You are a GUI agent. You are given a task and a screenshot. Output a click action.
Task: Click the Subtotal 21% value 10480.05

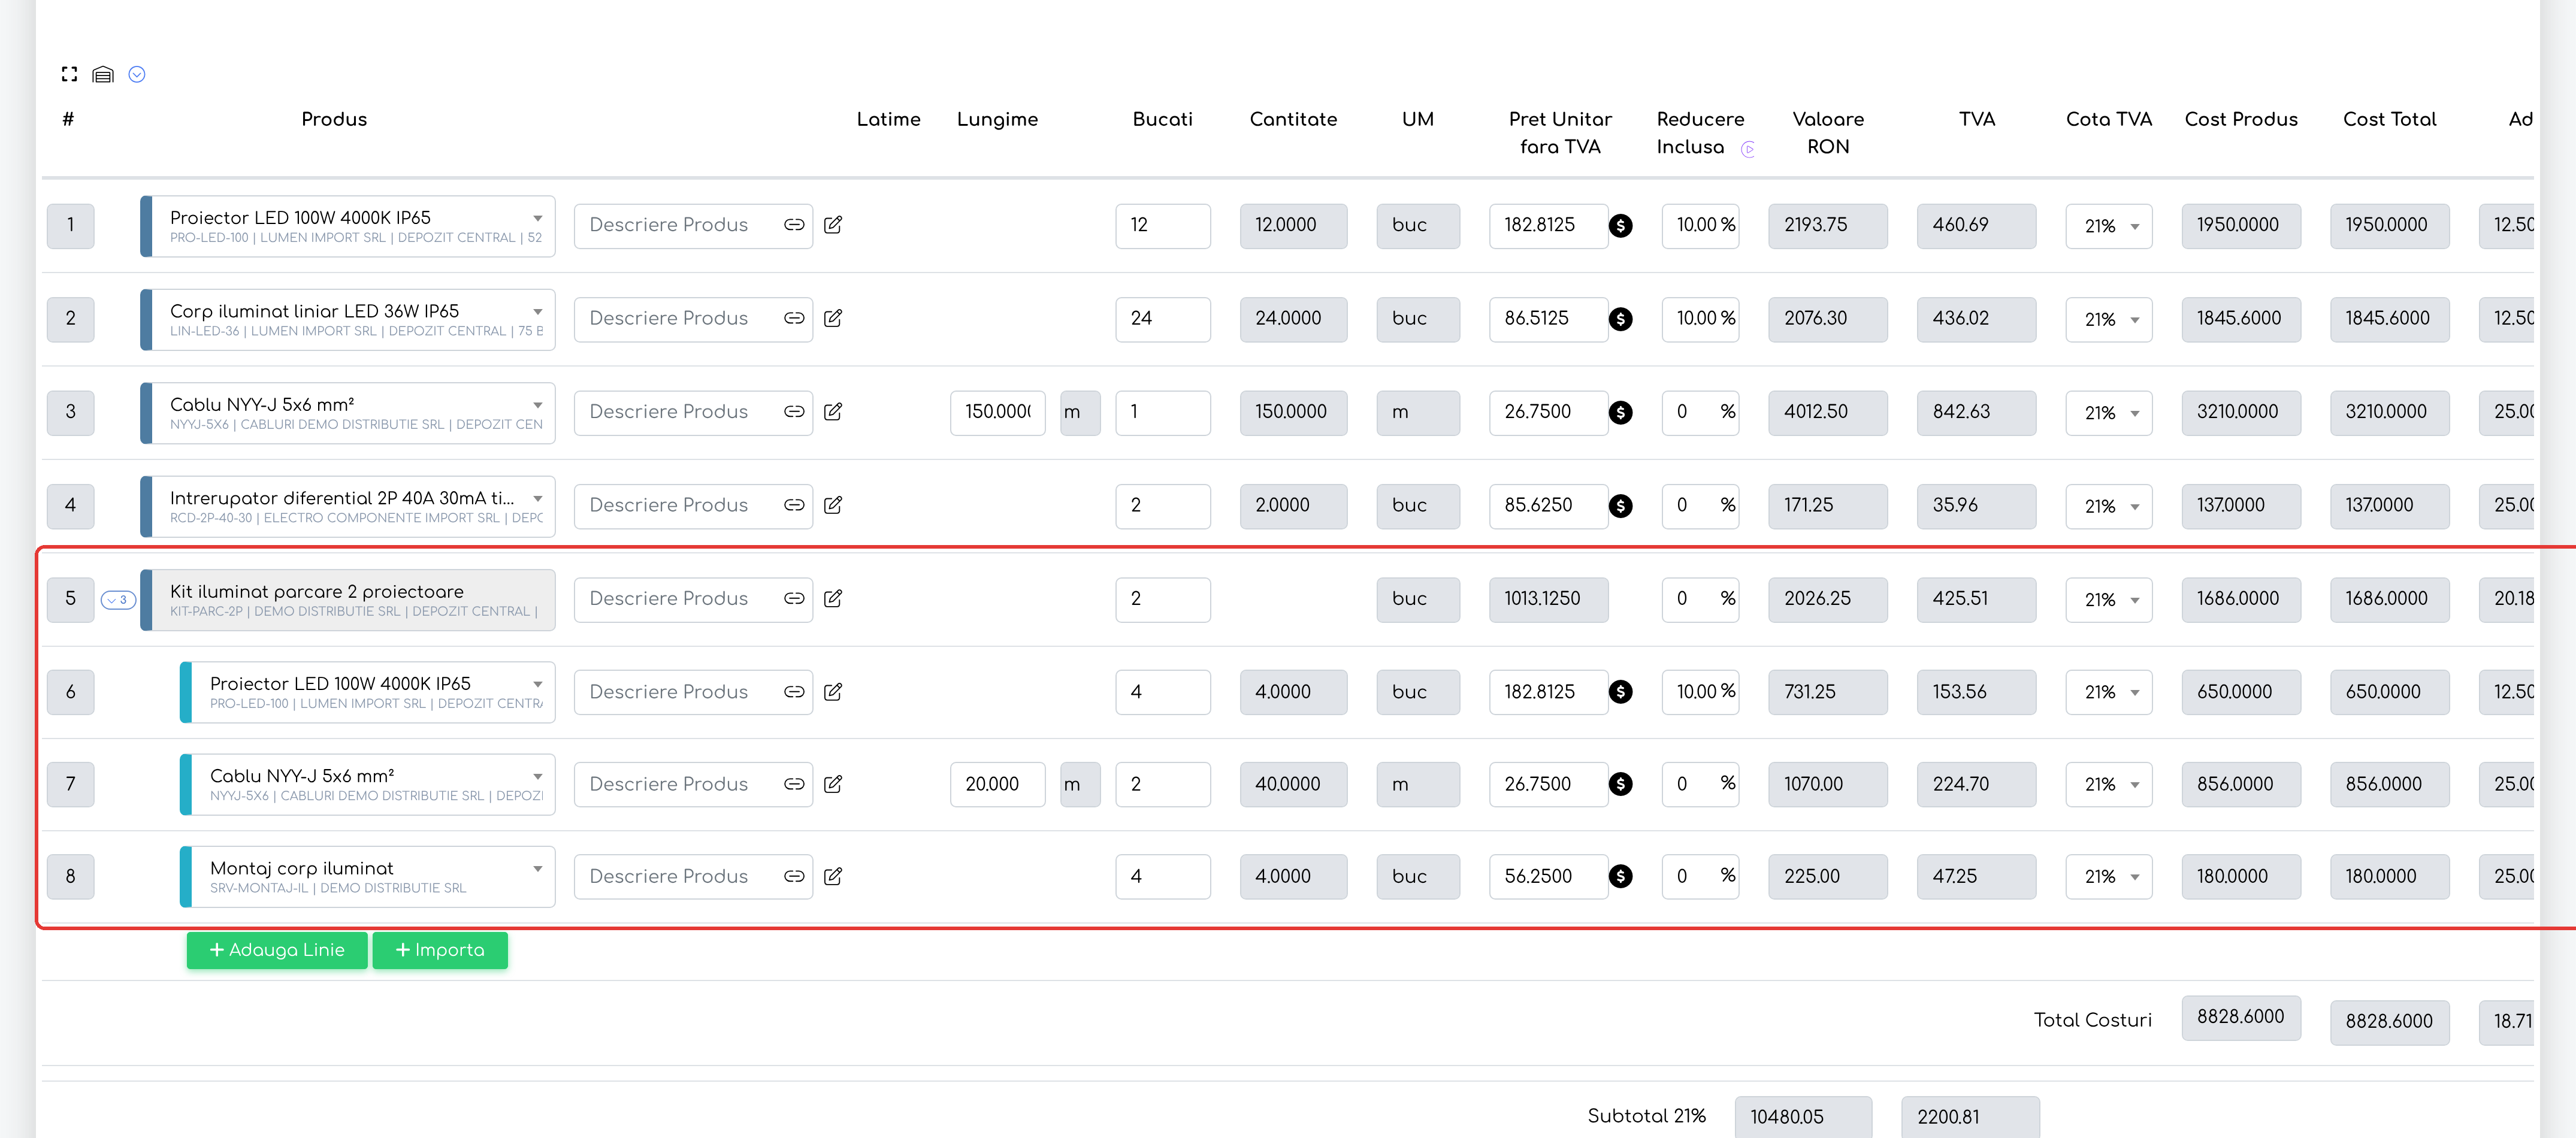point(1803,1117)
